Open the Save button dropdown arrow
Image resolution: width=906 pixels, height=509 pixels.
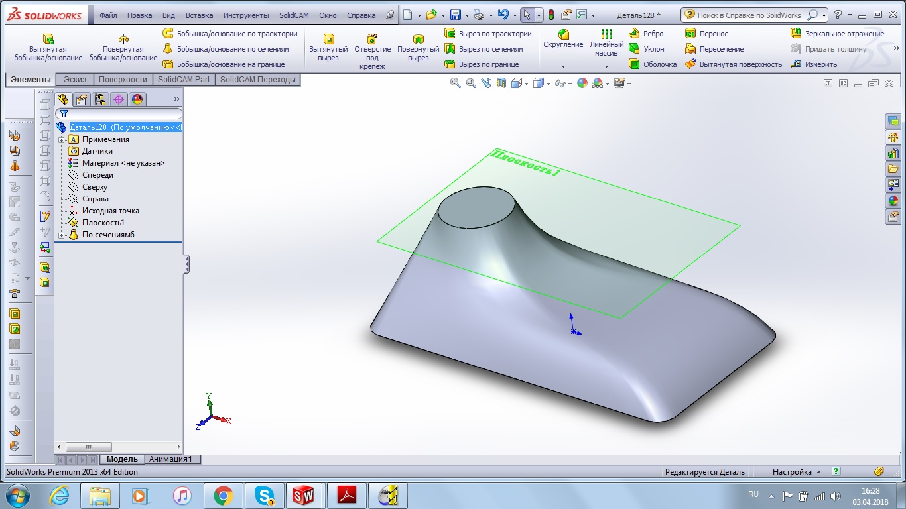click(x=468, y=15)
